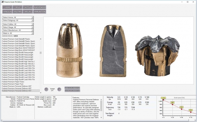Expand the Select Gauge dropdown
The image size is (197, 122).
(x=32, y=27)
